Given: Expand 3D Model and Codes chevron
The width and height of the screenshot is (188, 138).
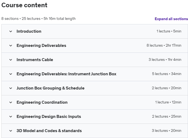Looking at the screenshot, I should (x=11, y=131).
